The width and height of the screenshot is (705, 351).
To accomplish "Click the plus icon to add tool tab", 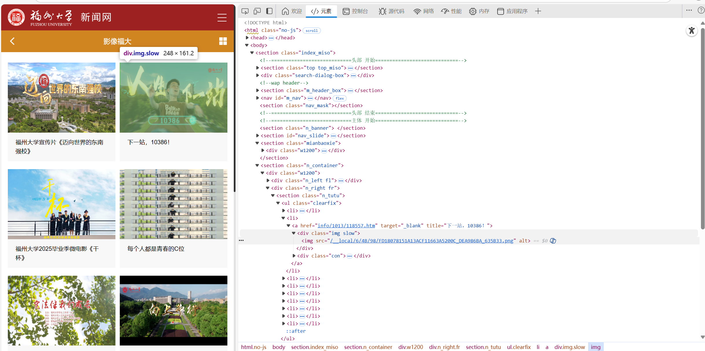I will pos(538,11).
